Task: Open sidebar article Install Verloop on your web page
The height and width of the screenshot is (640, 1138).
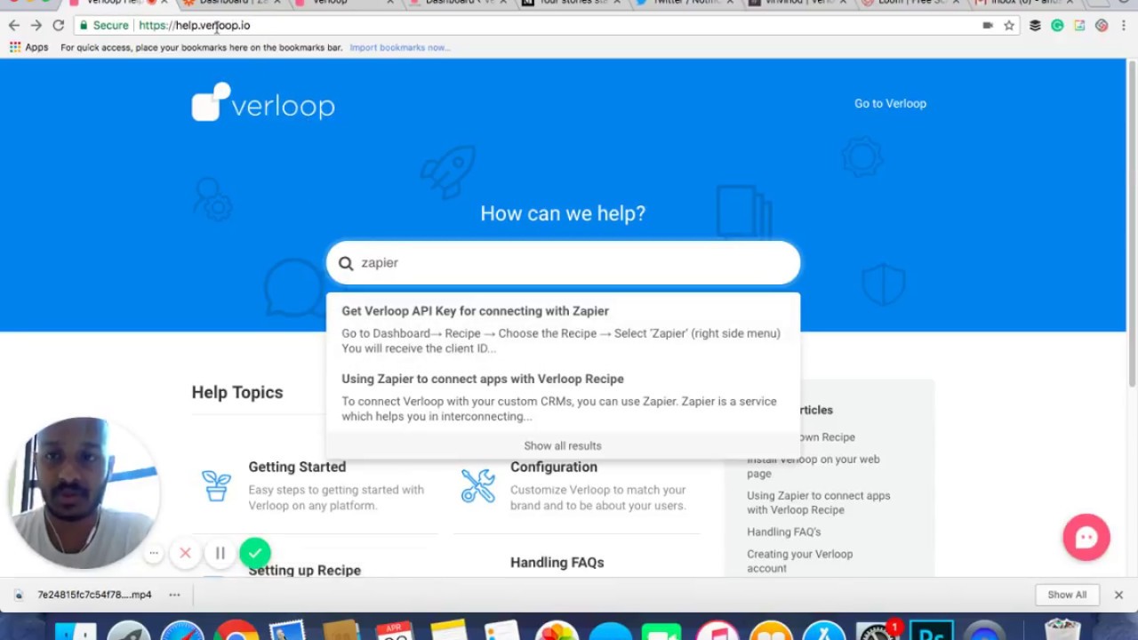Action: click(x=813, y=467)
